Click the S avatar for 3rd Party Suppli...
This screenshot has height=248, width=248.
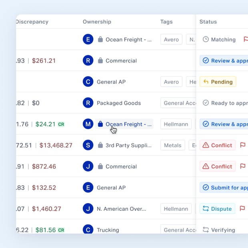pos(88,145)
